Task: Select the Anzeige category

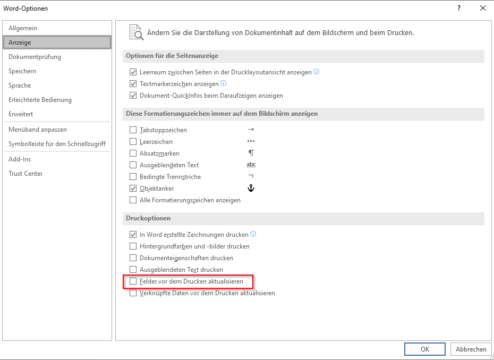Action: pos(57,42)
